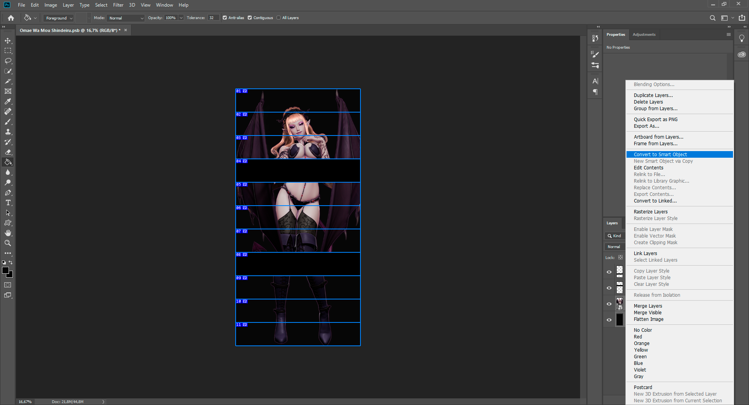The height and width of the screenshot is (405, 749).
Task: Open the Paragraph panel icon
Action: pyautogui.click(x=595, y=92)
